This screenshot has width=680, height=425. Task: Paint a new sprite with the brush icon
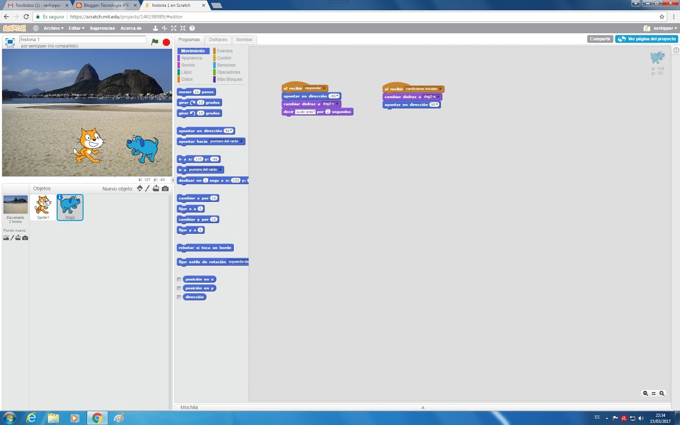[147, 188]
